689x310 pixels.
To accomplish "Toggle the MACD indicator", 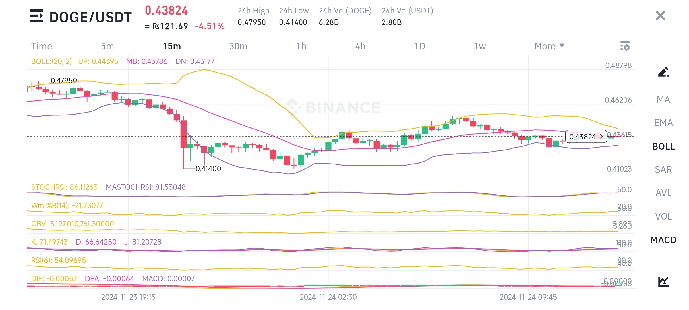I will pos(663,240).
